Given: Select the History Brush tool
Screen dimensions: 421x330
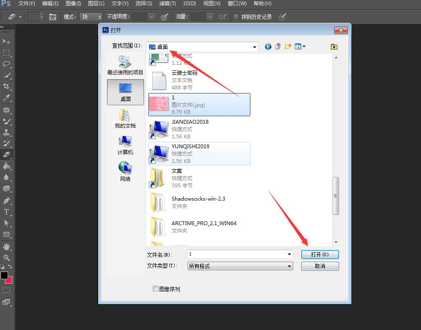Looking at the screenshot, I should point(6,144).
